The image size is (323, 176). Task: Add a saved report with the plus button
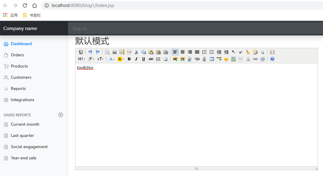pyautogui.click(x=61, y=115)
